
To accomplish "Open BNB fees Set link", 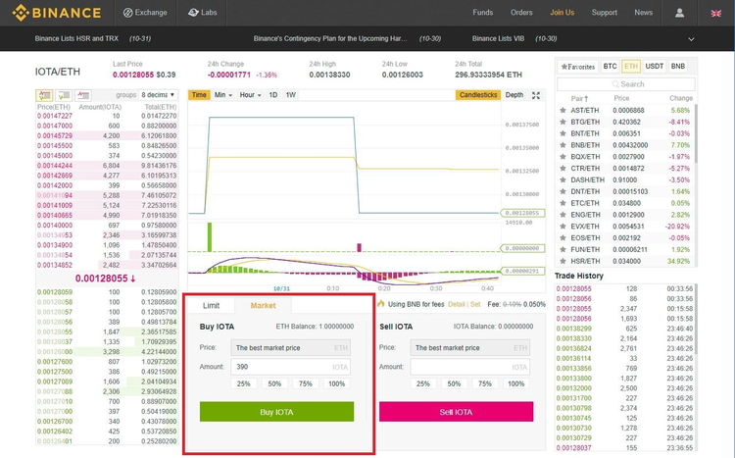I will click(475, 305).
